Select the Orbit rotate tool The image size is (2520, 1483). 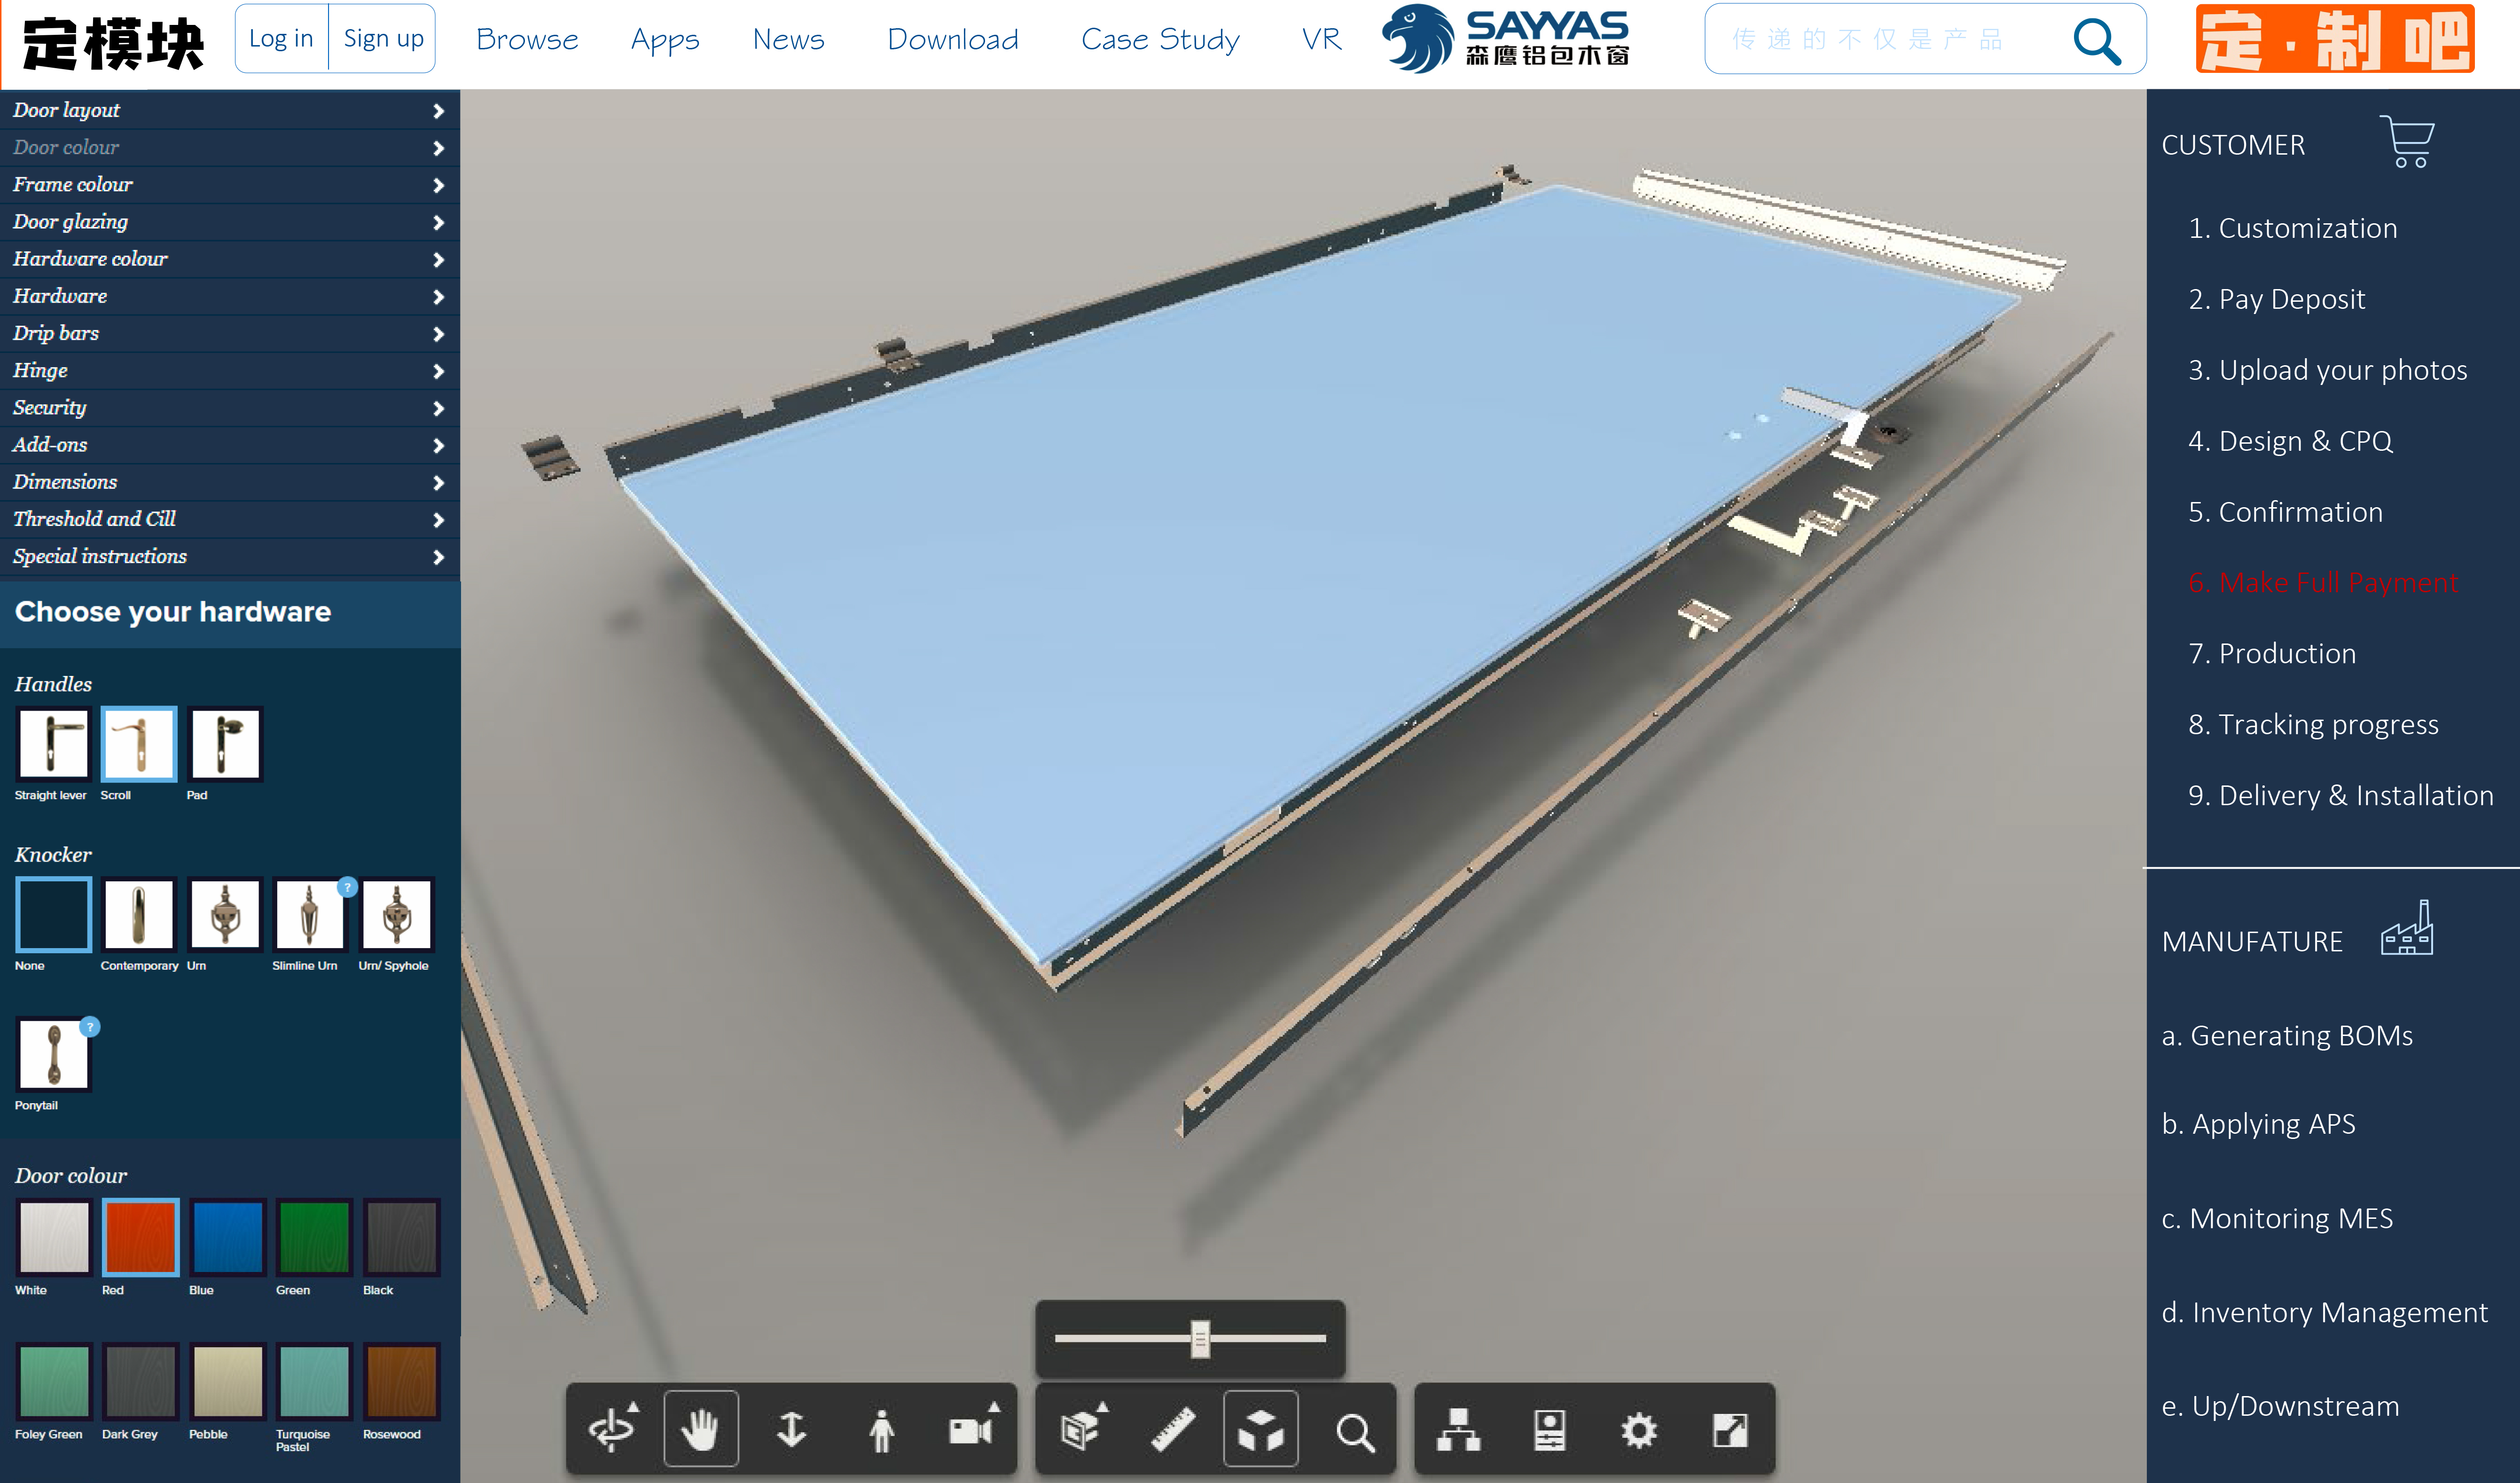(x=612, y=1429)
